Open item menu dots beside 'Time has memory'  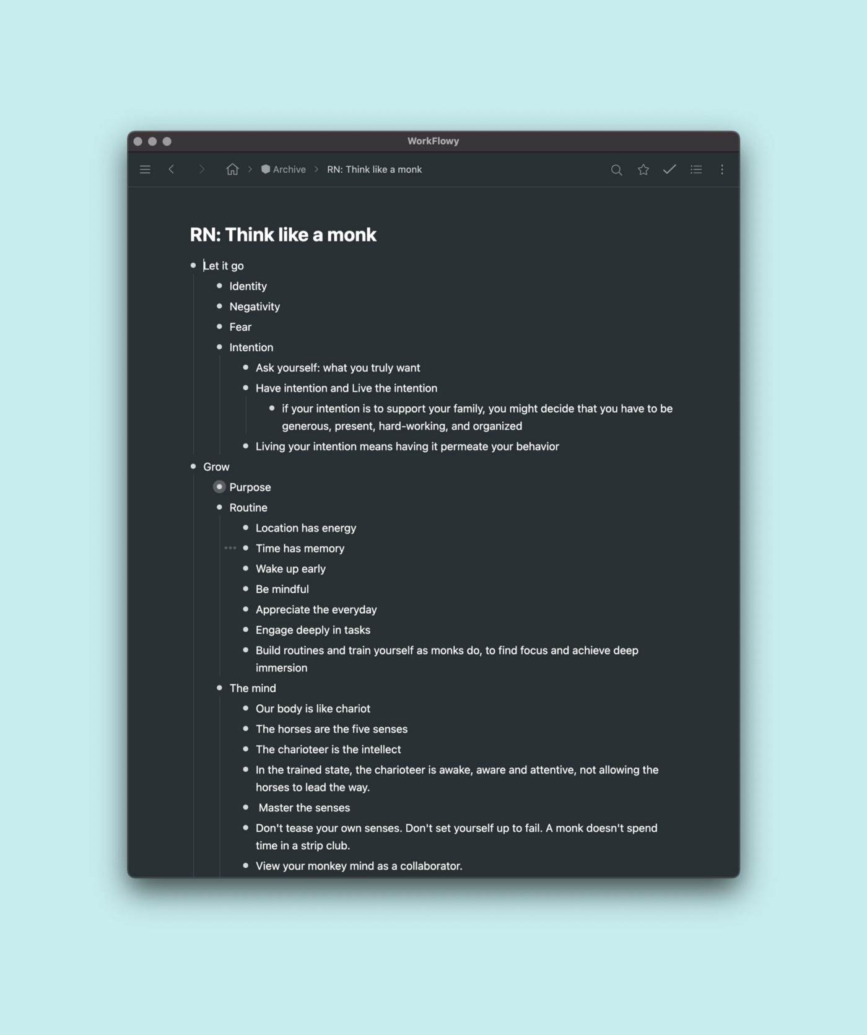(x=230, y=548)
